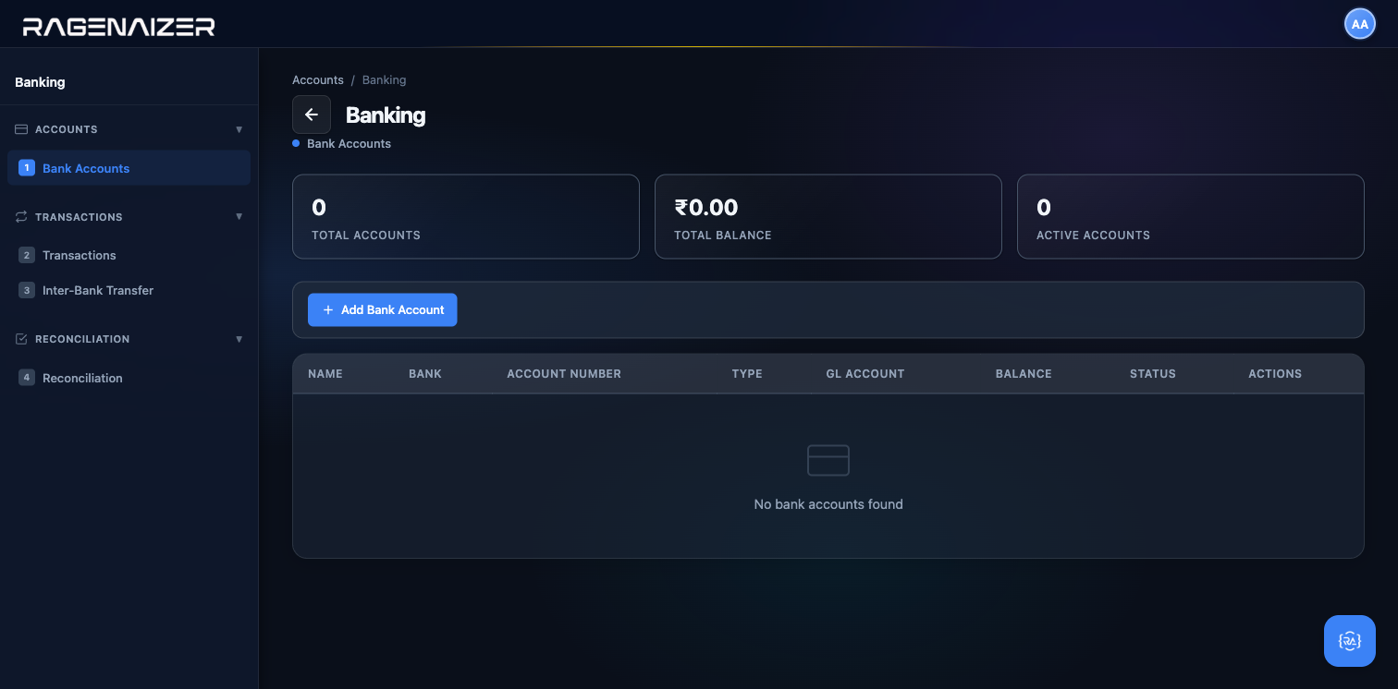1398x689 pixels.
Task: Click the Banking breadcrumb text
Action: 384,80
